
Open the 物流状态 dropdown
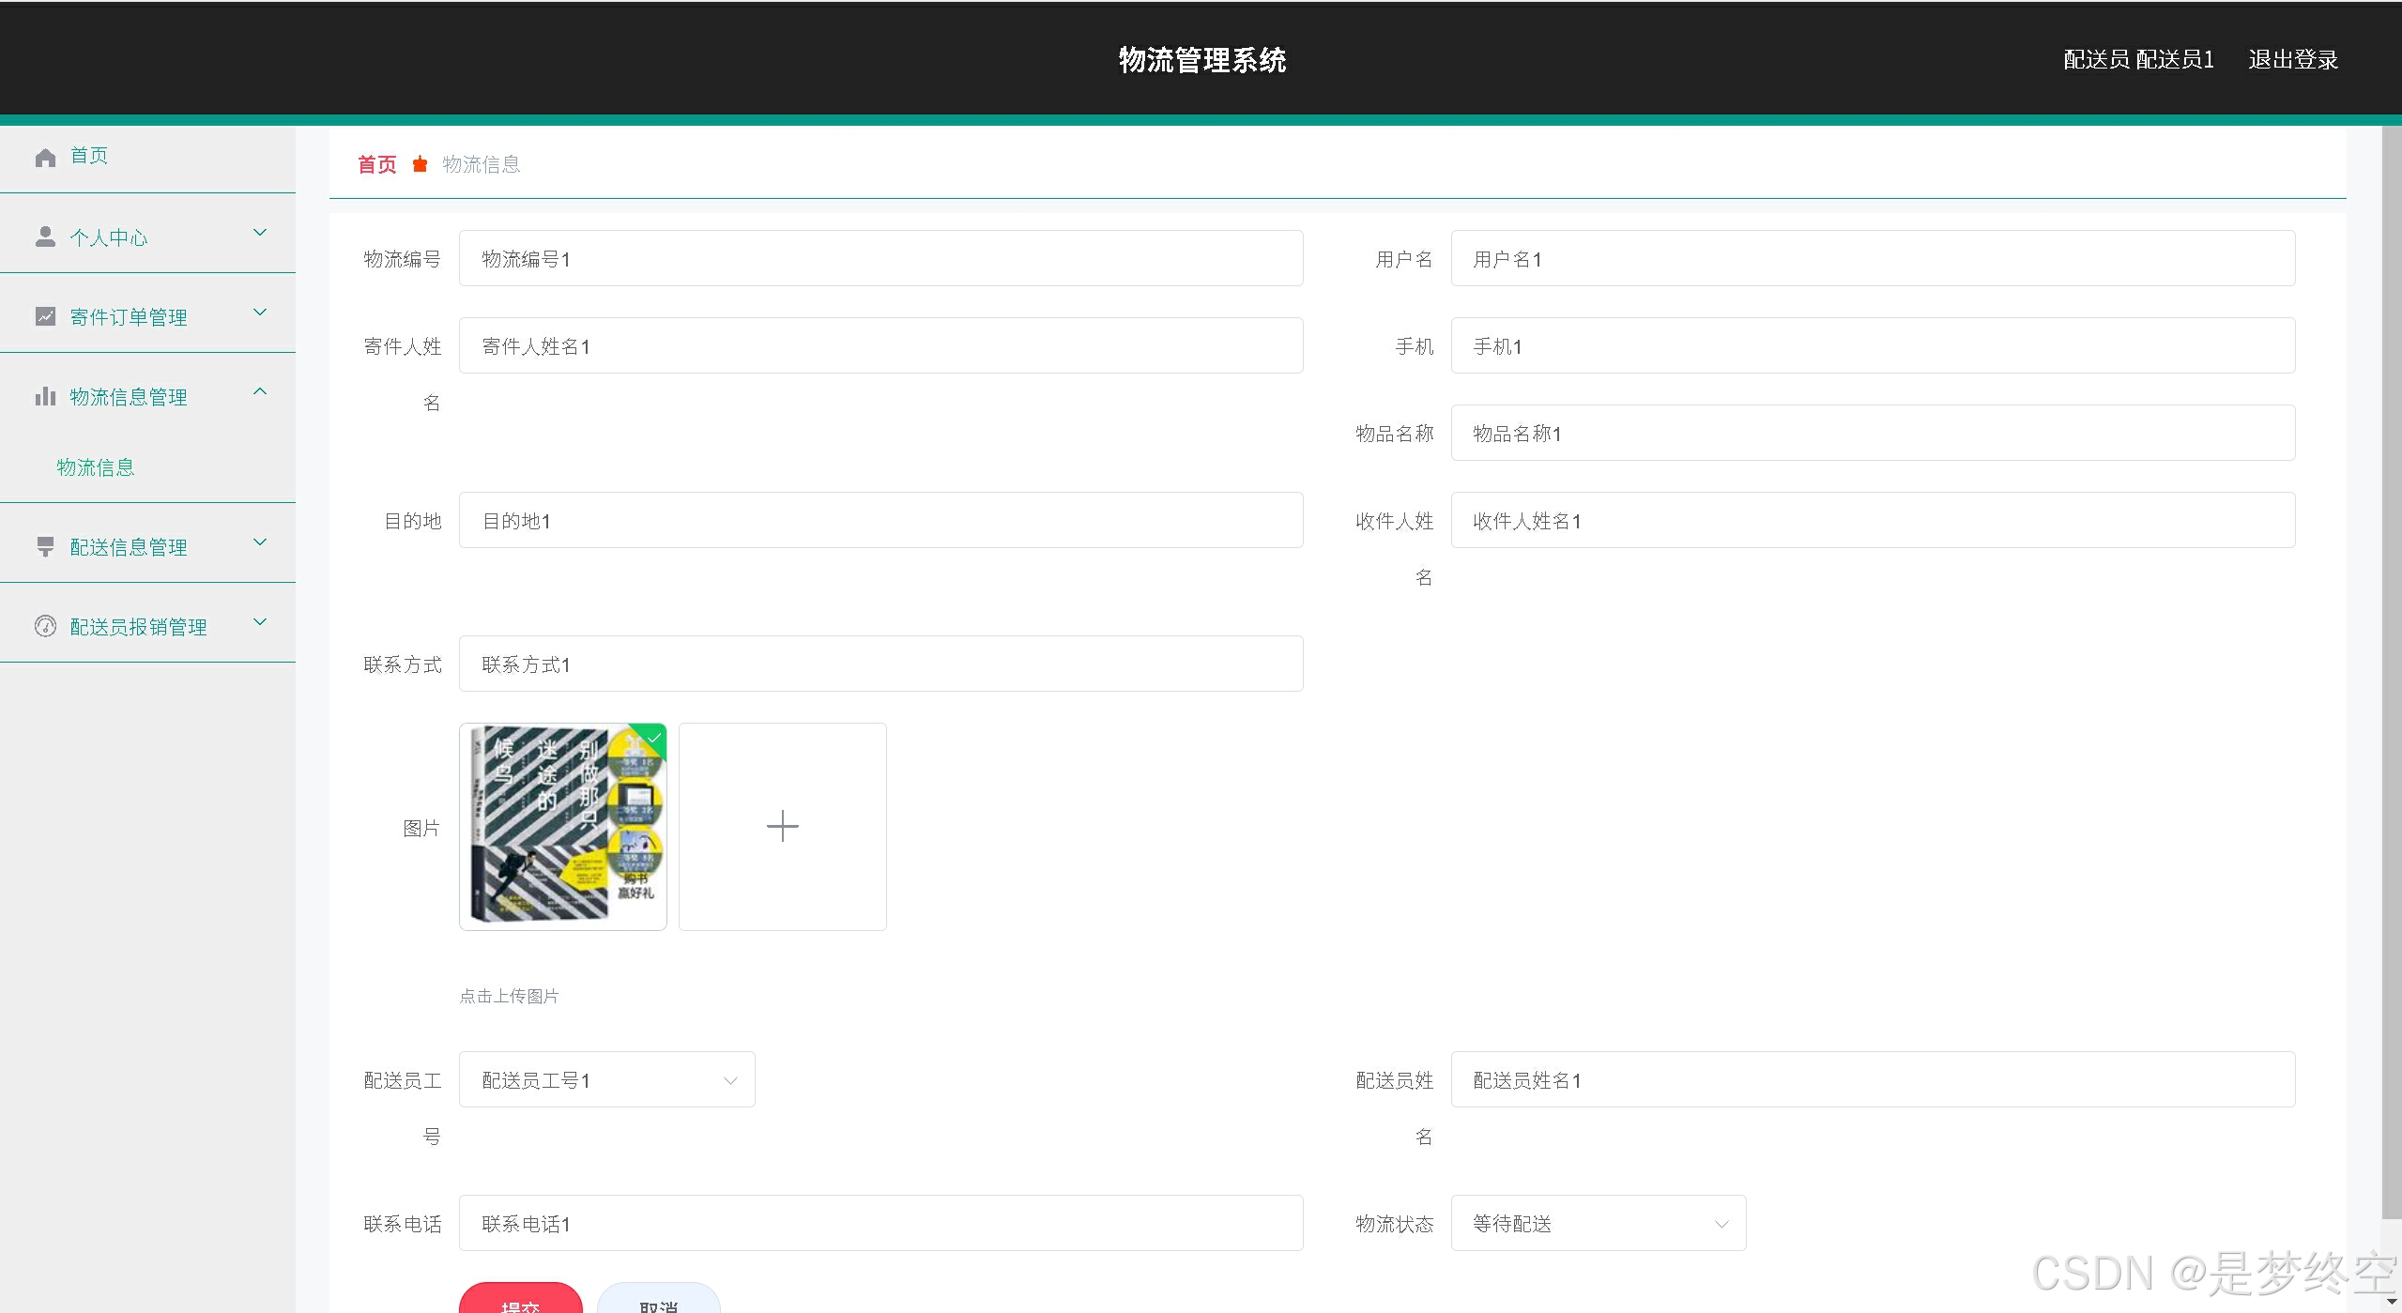click(x=1598, y=1224)
